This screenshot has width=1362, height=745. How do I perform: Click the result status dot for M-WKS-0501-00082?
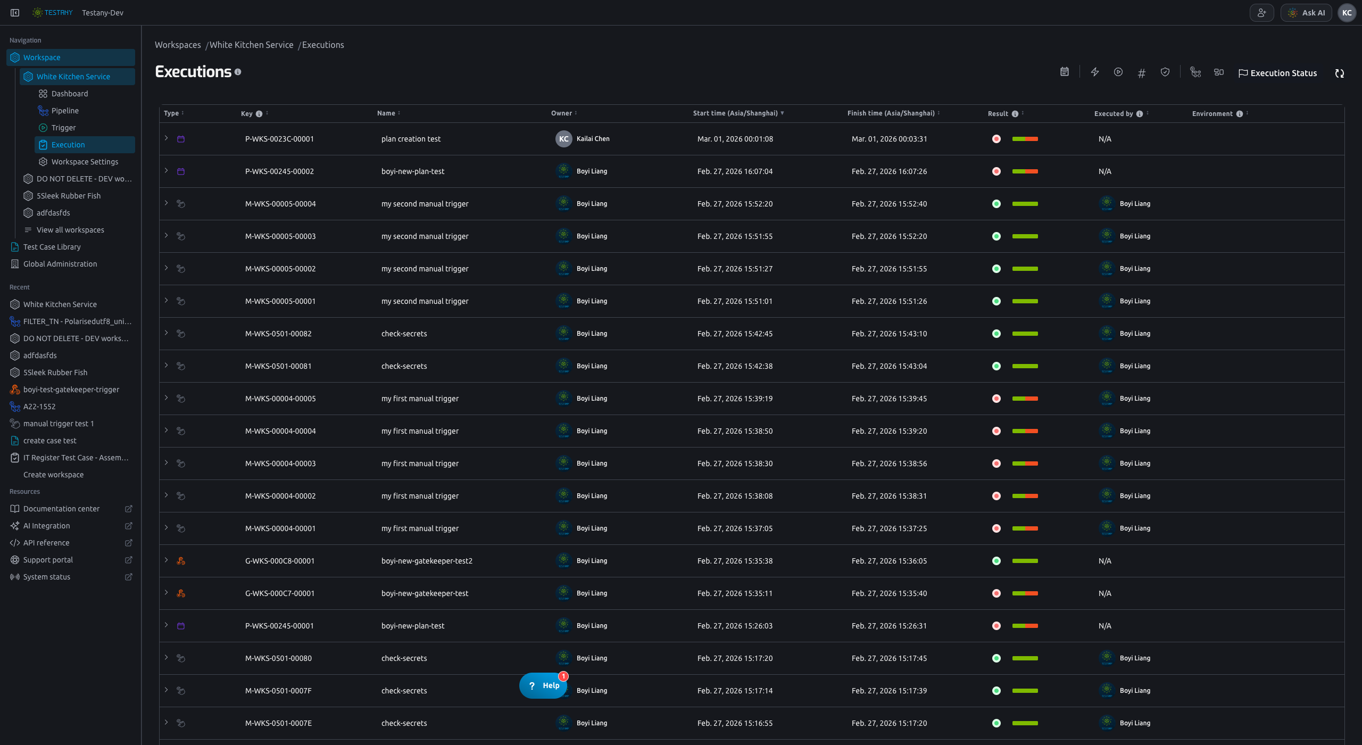[996, 334]
